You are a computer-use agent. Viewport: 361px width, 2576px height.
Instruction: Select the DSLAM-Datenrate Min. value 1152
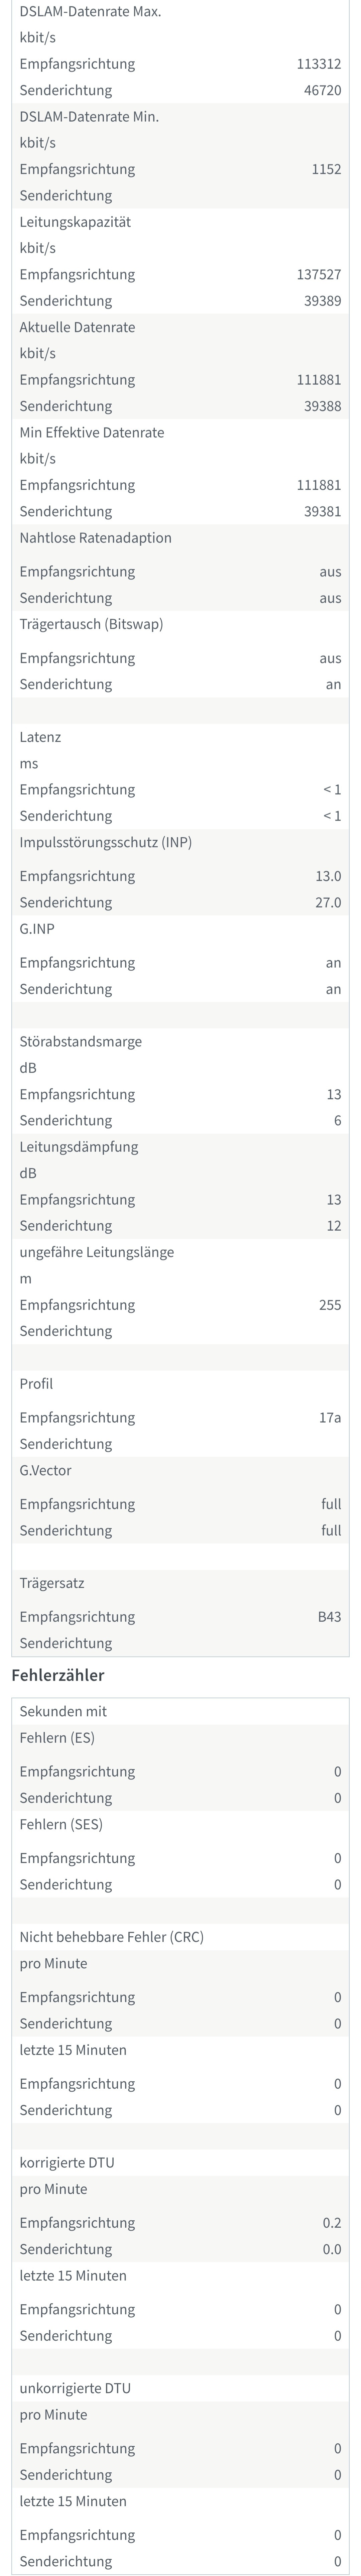click(326, 169)
